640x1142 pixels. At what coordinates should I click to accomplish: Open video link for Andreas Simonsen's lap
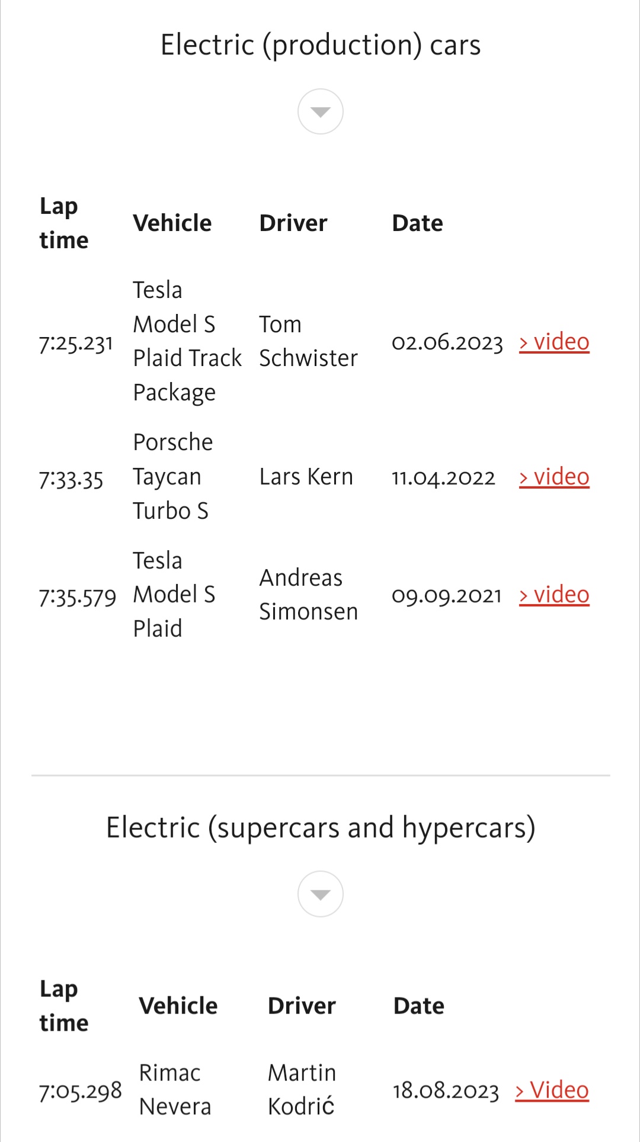click(554, 595)
